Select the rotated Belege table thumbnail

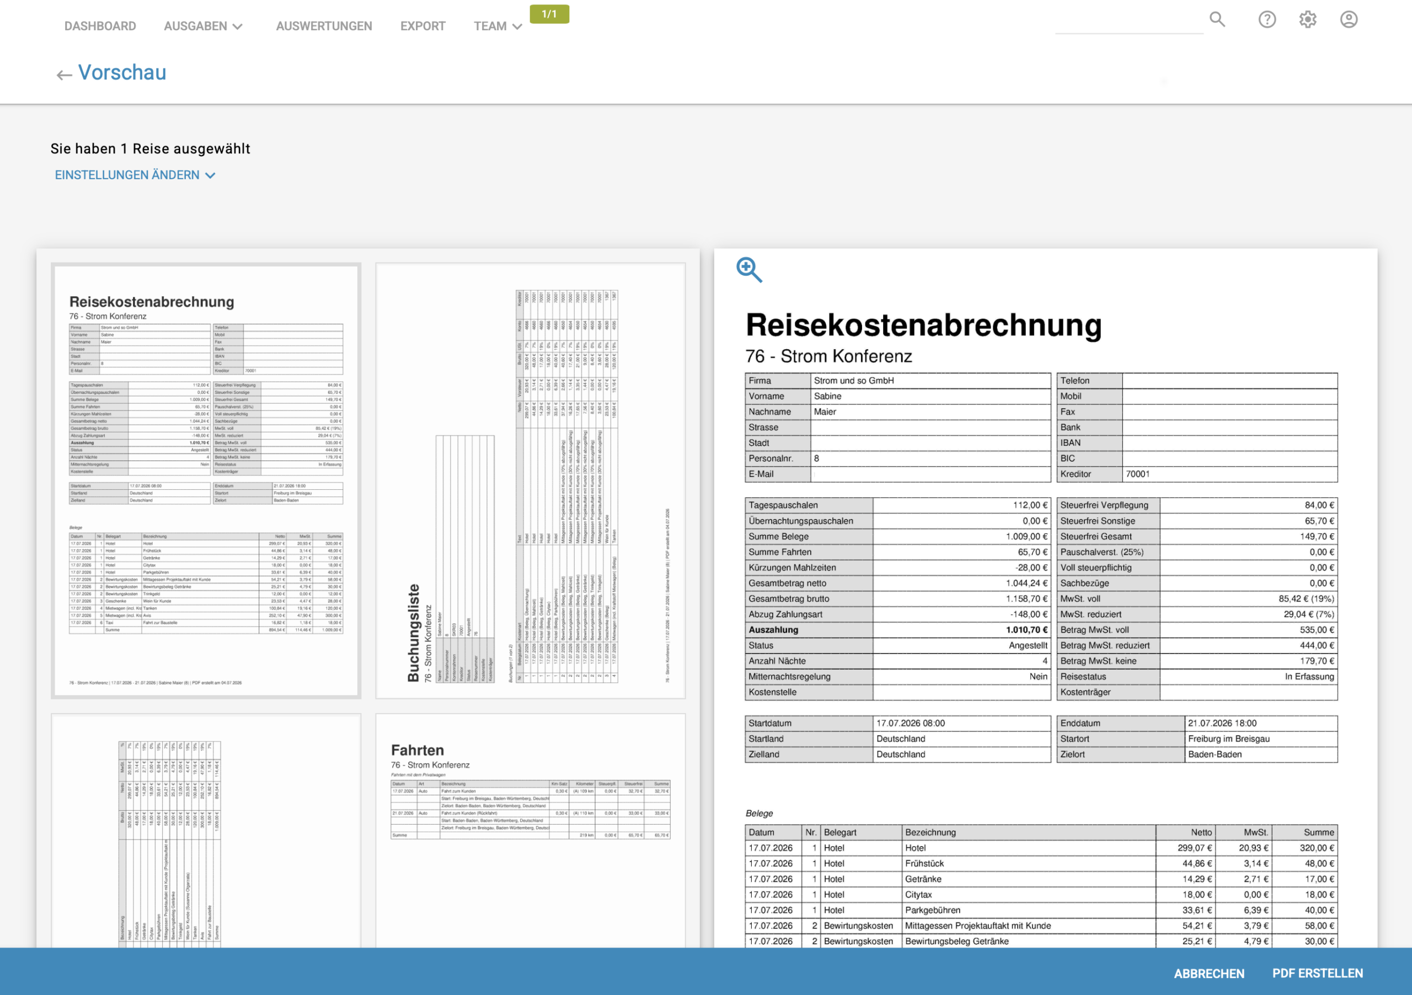tap(206, 830)
